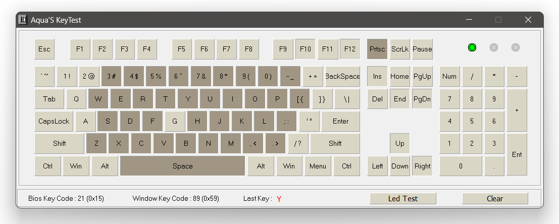Click the CapsLock key

(54, 122)
